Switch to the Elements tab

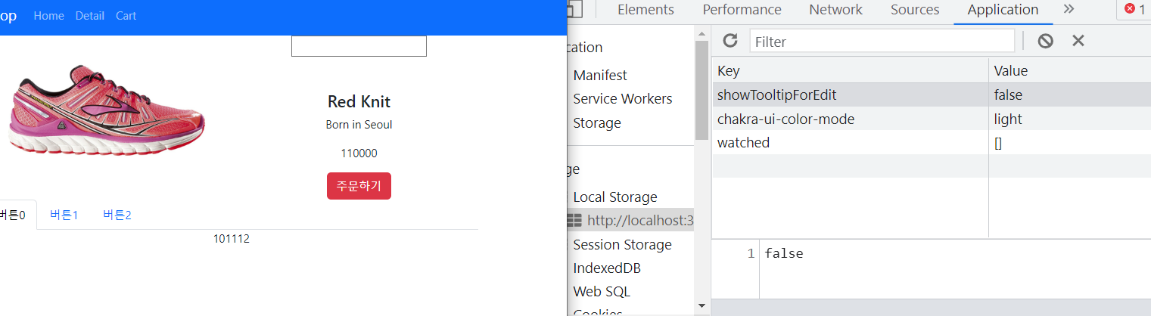[645, 10]
